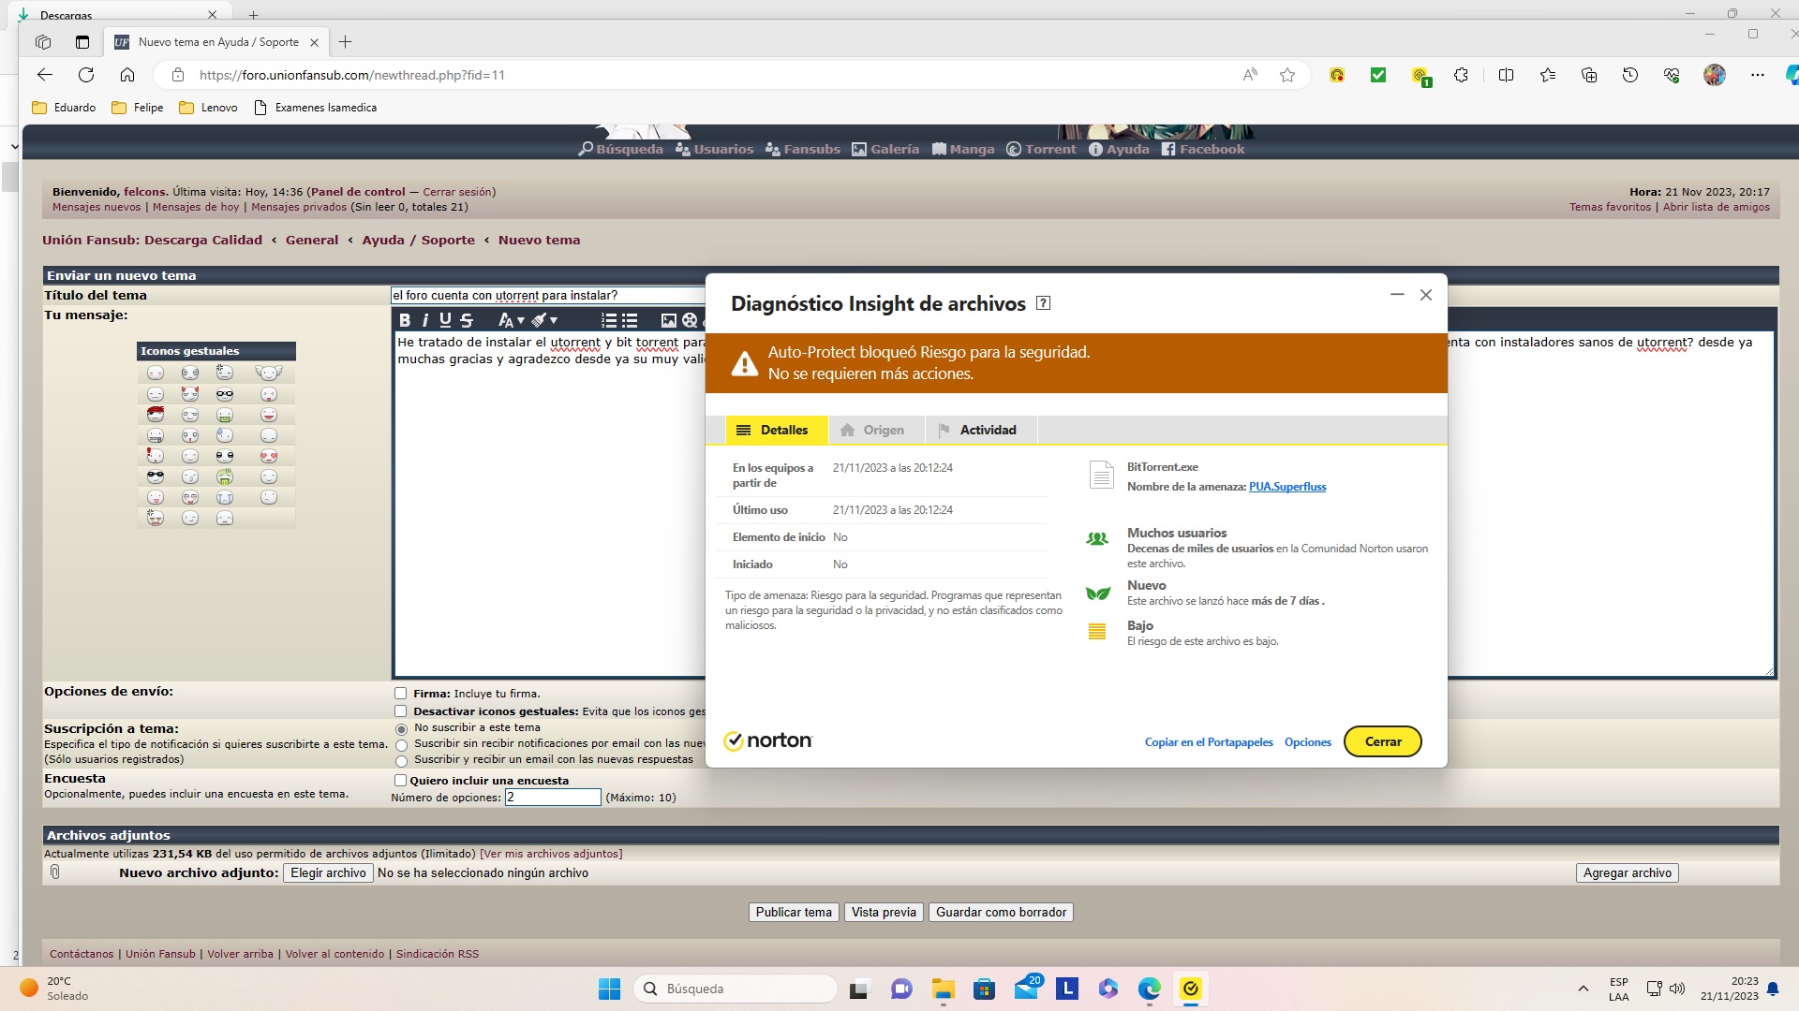Open Usuarios in the forum navigation
Image resolution: width=1799 pixels, height=1011 pixels.
[714, 149]
